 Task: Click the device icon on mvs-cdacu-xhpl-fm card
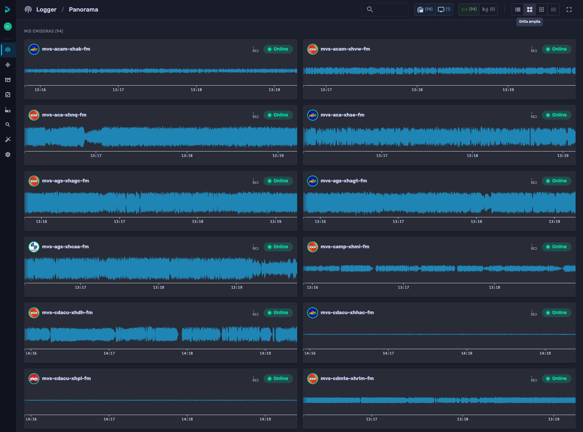(x=256, y=379)
